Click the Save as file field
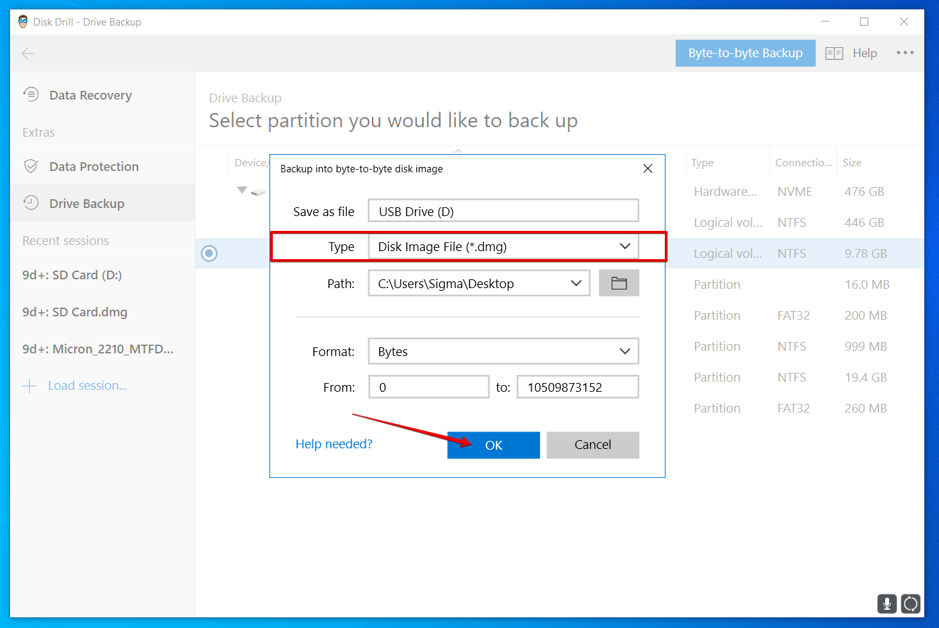The width and height of the screenshot is (939, 628). pyautogui.click(x=503, y=211)
